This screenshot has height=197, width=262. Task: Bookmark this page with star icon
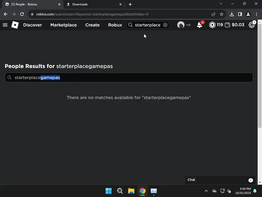pos(222,14)
